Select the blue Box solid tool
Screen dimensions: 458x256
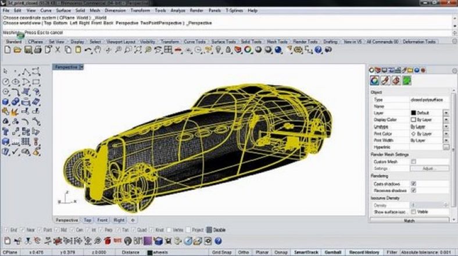(x=5, y=102)
